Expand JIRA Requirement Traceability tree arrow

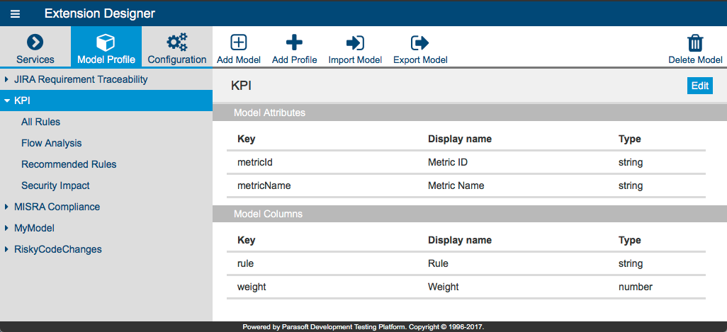click(6, 80)
